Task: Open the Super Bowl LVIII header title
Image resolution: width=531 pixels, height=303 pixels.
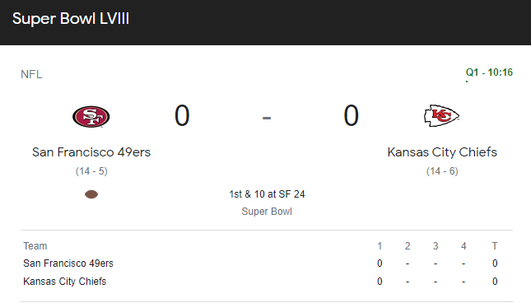Action: click(x=71, y=19)
